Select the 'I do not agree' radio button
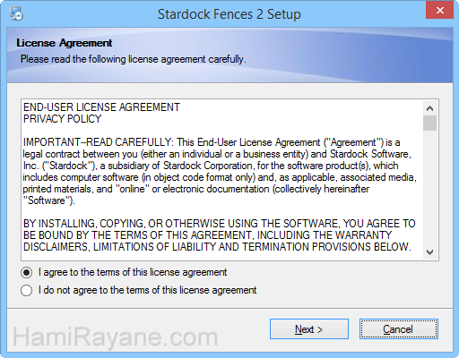This screenshot has width=459, height=358. tap(27, 290)
